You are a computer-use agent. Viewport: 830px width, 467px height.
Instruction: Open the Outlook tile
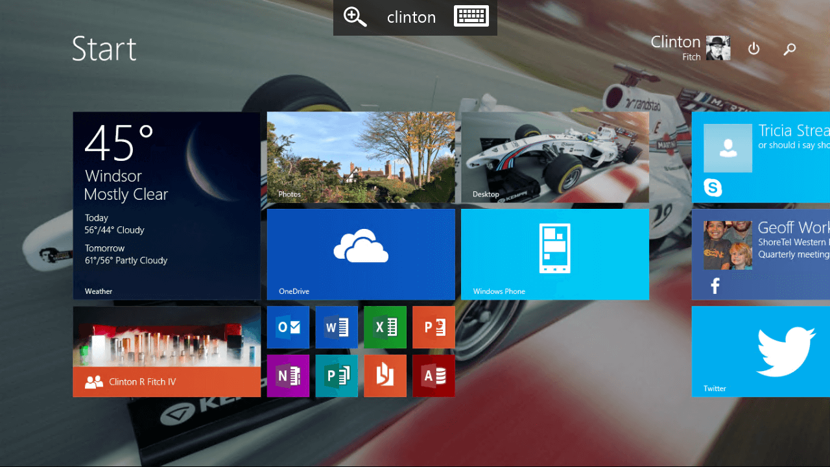pos(288,328)
